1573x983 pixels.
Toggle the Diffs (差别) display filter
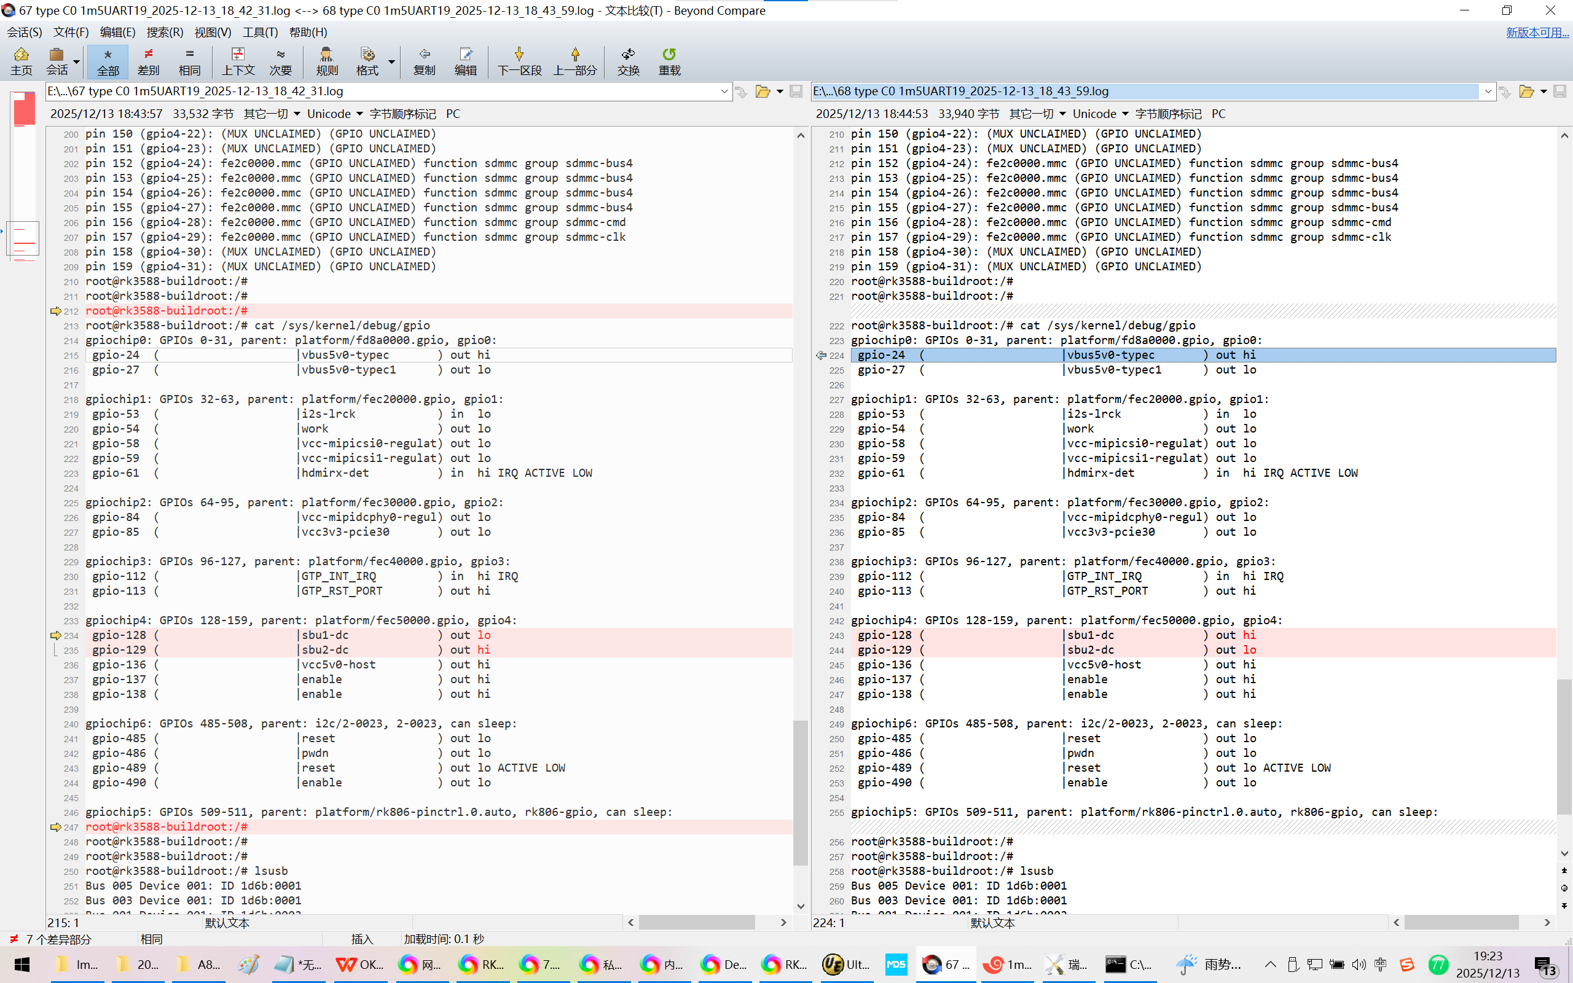(x=148, y=60)
